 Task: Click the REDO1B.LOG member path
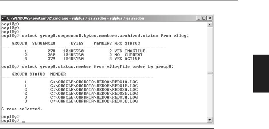[94, 86]
